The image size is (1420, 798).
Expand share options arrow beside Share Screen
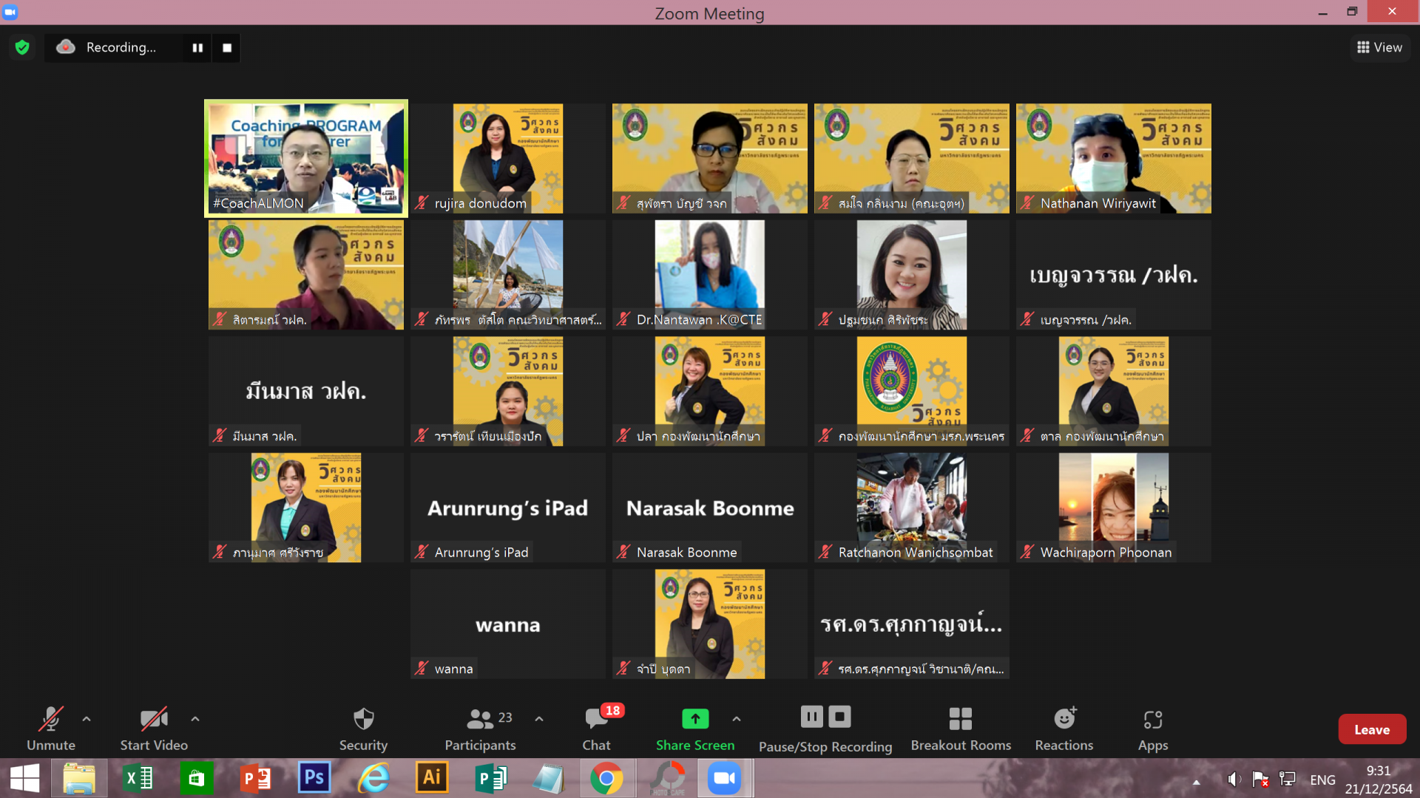737,718
